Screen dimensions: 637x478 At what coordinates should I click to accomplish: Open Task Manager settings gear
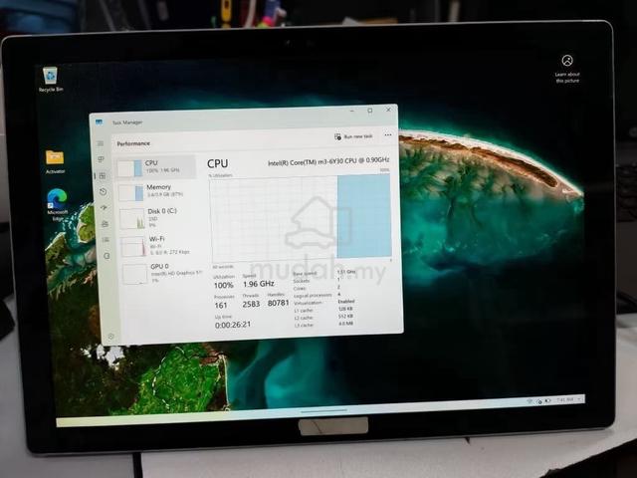click(110, 337)
